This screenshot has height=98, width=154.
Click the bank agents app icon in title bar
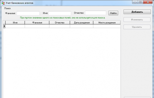[x=3, y=3]
